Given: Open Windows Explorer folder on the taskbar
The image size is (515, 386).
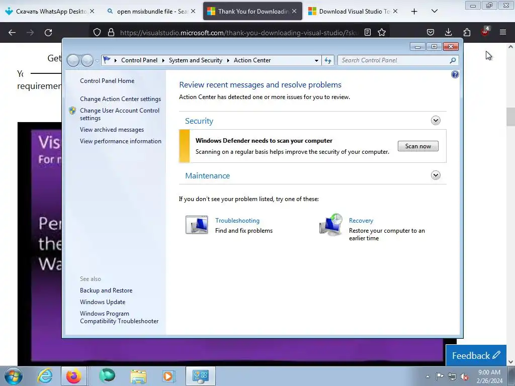Looking at the screenshot, I should [x=138, y=376].
